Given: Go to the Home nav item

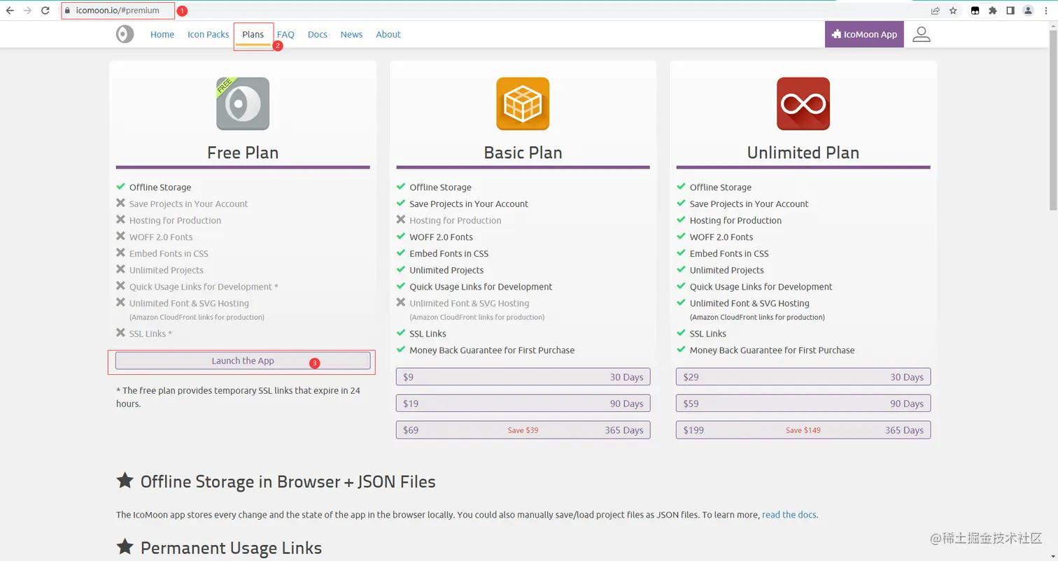Looking at the screenshot, I should click(x=162, y=34).
